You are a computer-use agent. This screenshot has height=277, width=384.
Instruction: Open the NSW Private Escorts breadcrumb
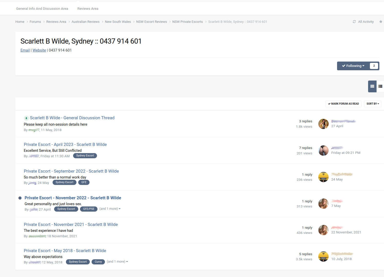[188, 22]
